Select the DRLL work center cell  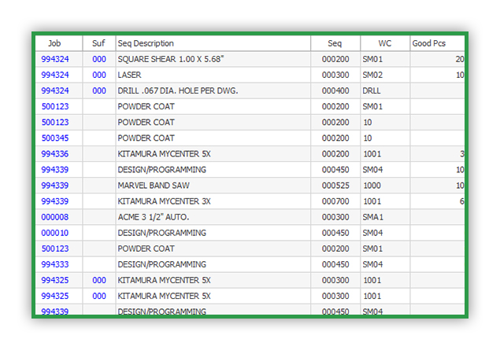pos(385,90)
